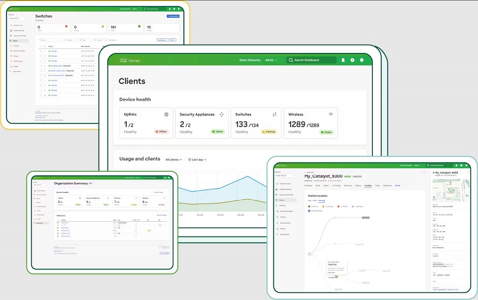
Task: Click the user profile icon in Clients header
Action: pyautogui.click(x=343, y=60)
